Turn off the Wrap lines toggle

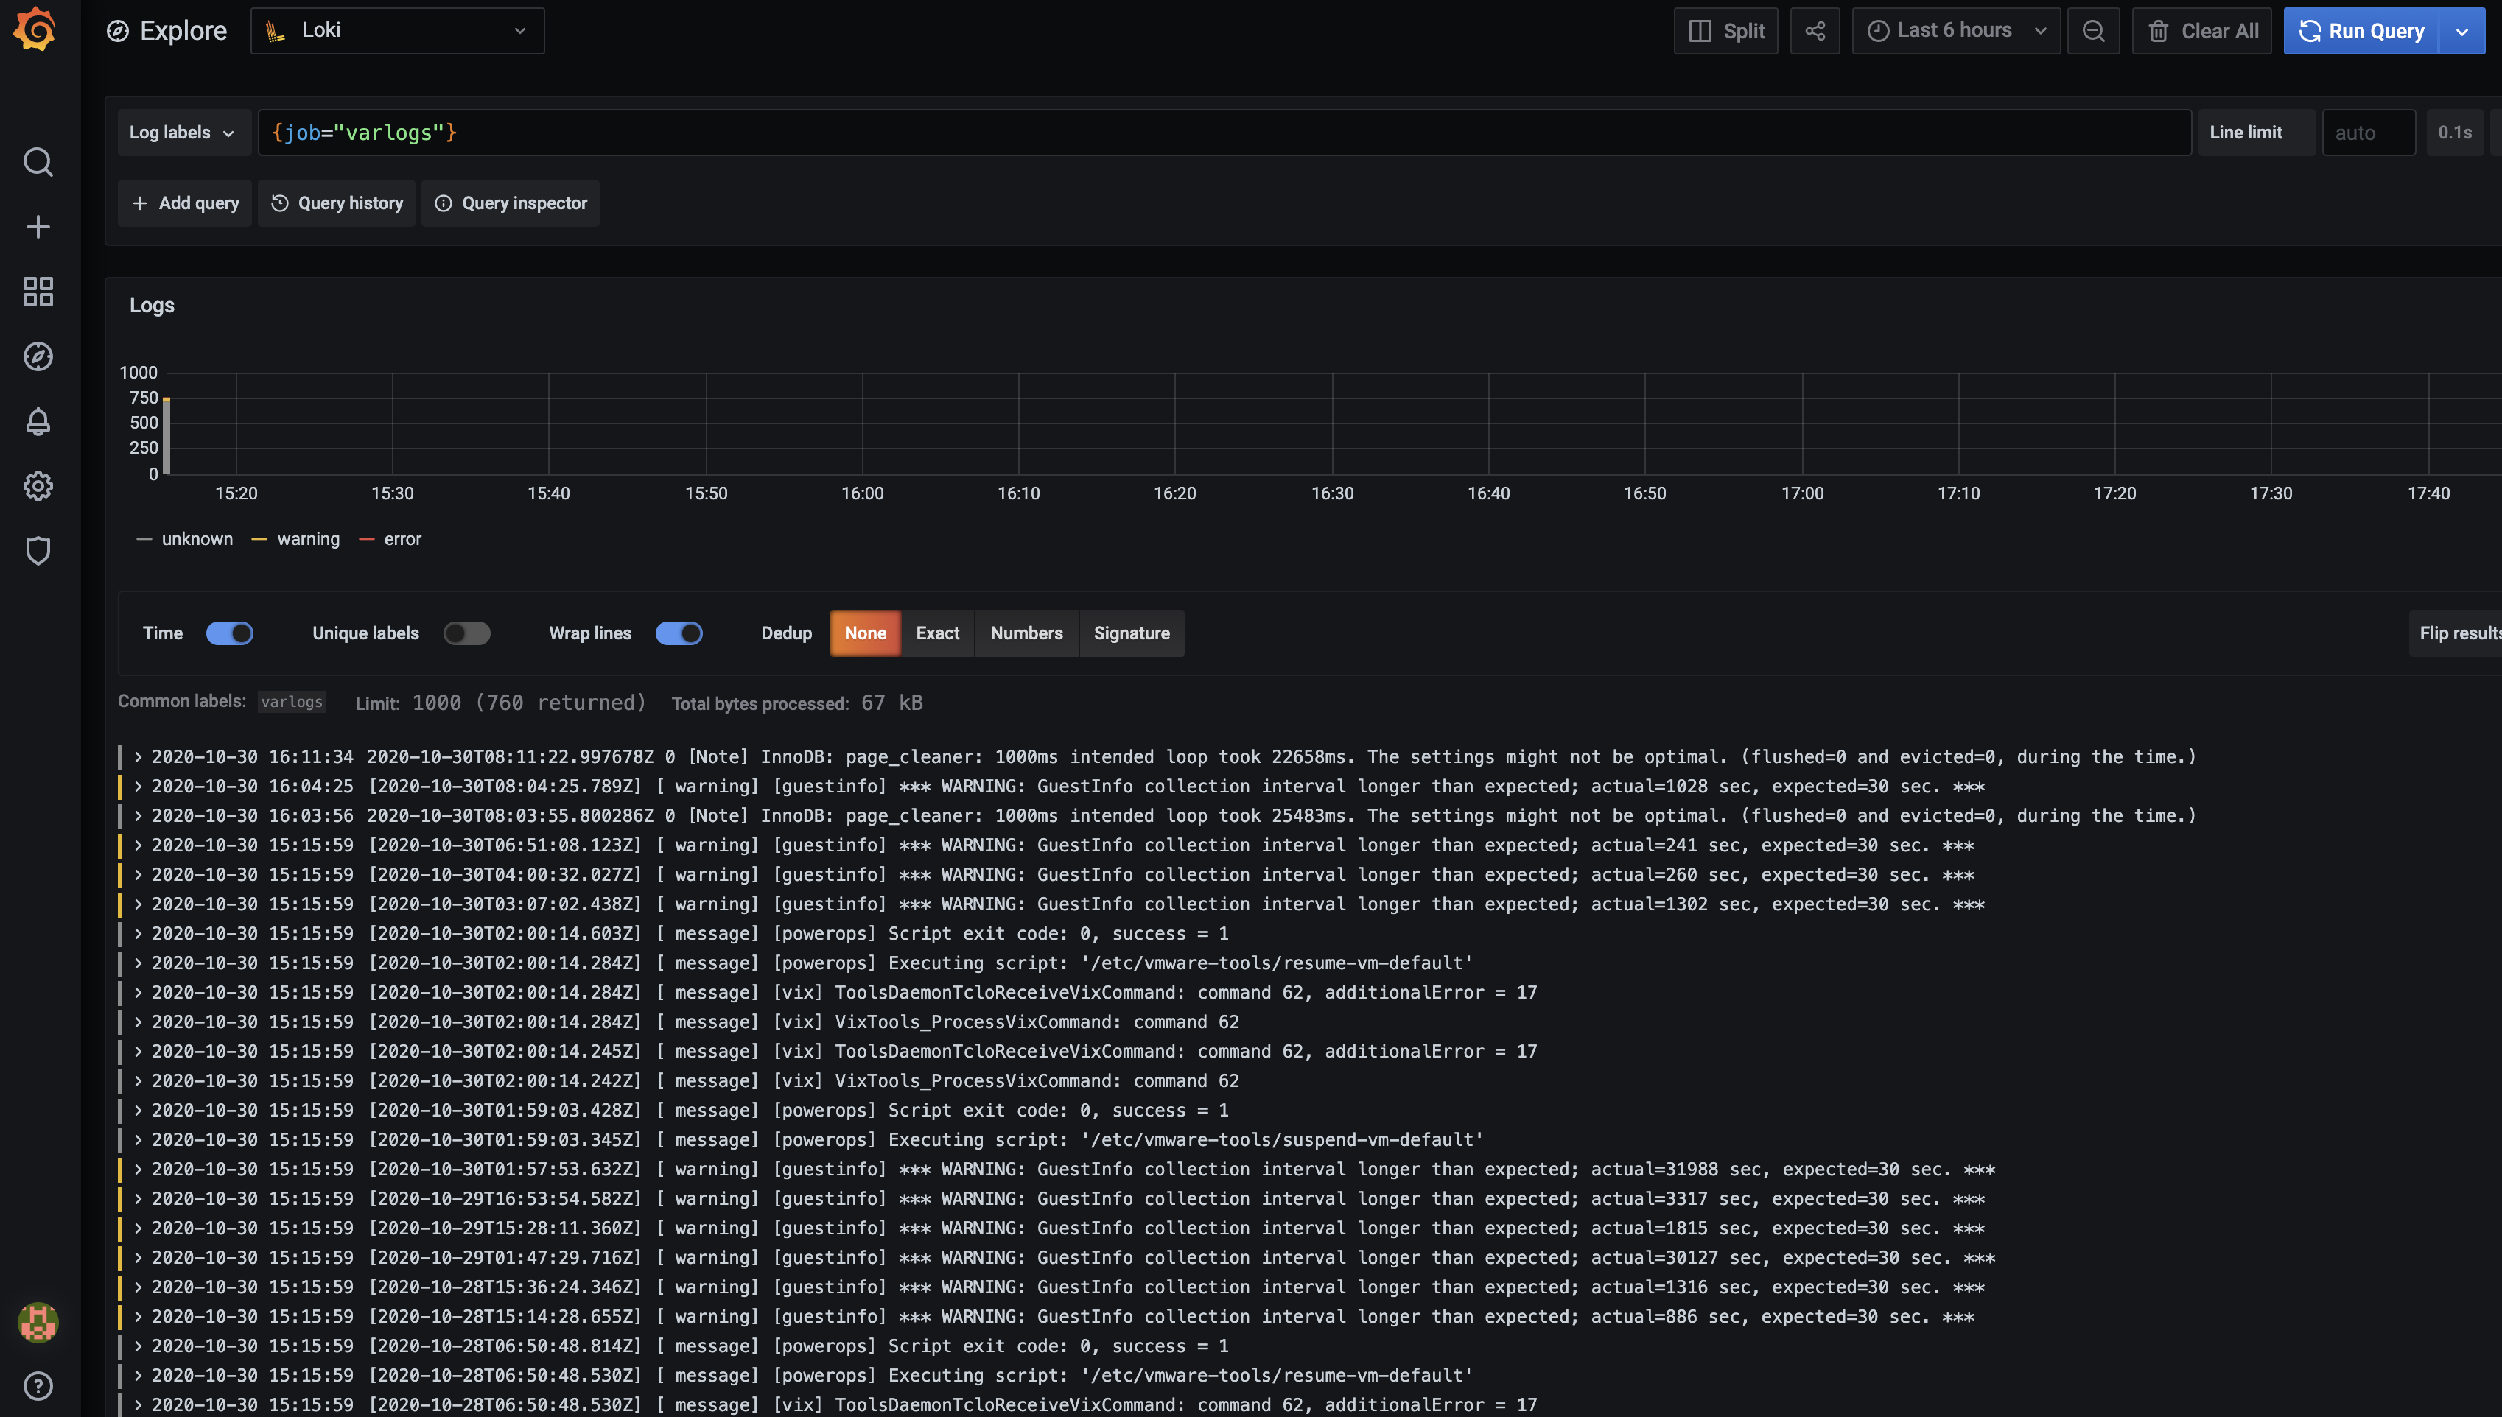click(679, 633)
